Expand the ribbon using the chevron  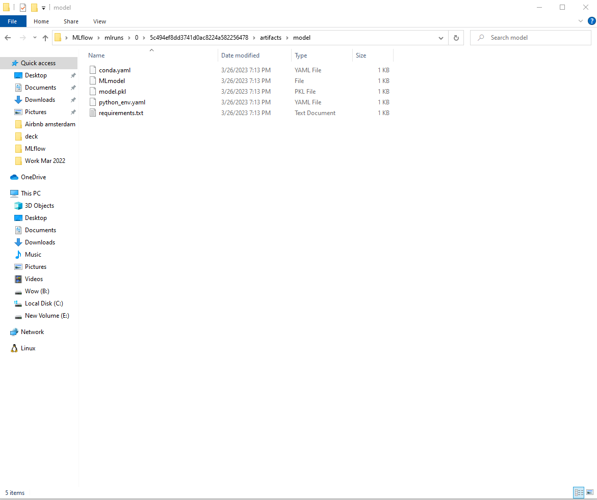580,21
